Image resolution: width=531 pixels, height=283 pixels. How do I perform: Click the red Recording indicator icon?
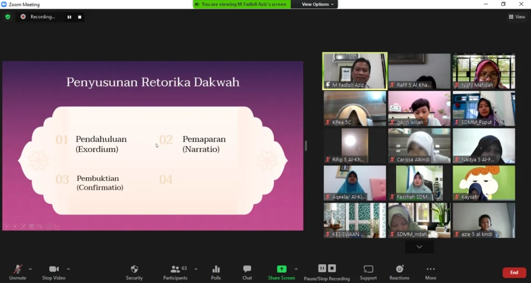pos(23,17)
